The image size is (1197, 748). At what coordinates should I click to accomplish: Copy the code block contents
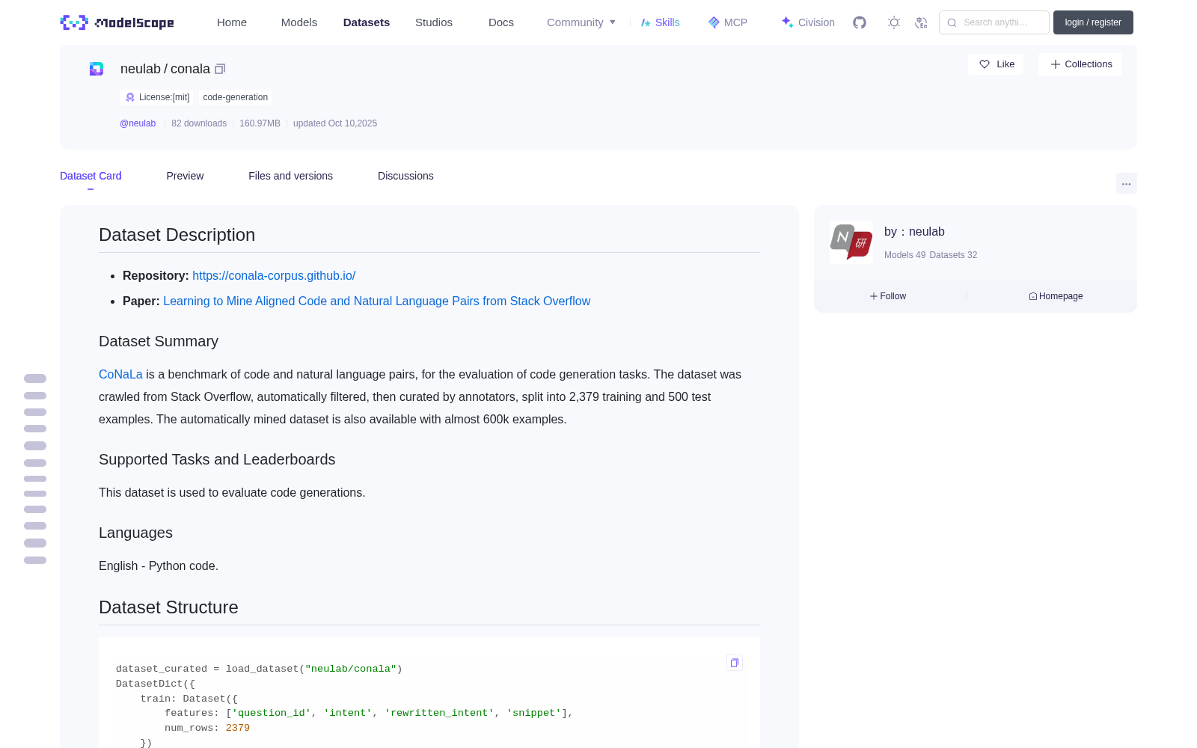735,663
